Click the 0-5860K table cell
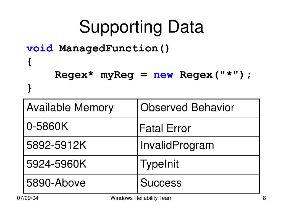283x212 pixels. 80,127
